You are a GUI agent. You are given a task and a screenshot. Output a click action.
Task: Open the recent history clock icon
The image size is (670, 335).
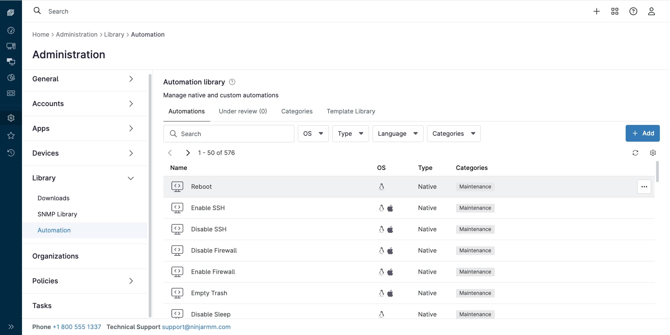point(11,152)
